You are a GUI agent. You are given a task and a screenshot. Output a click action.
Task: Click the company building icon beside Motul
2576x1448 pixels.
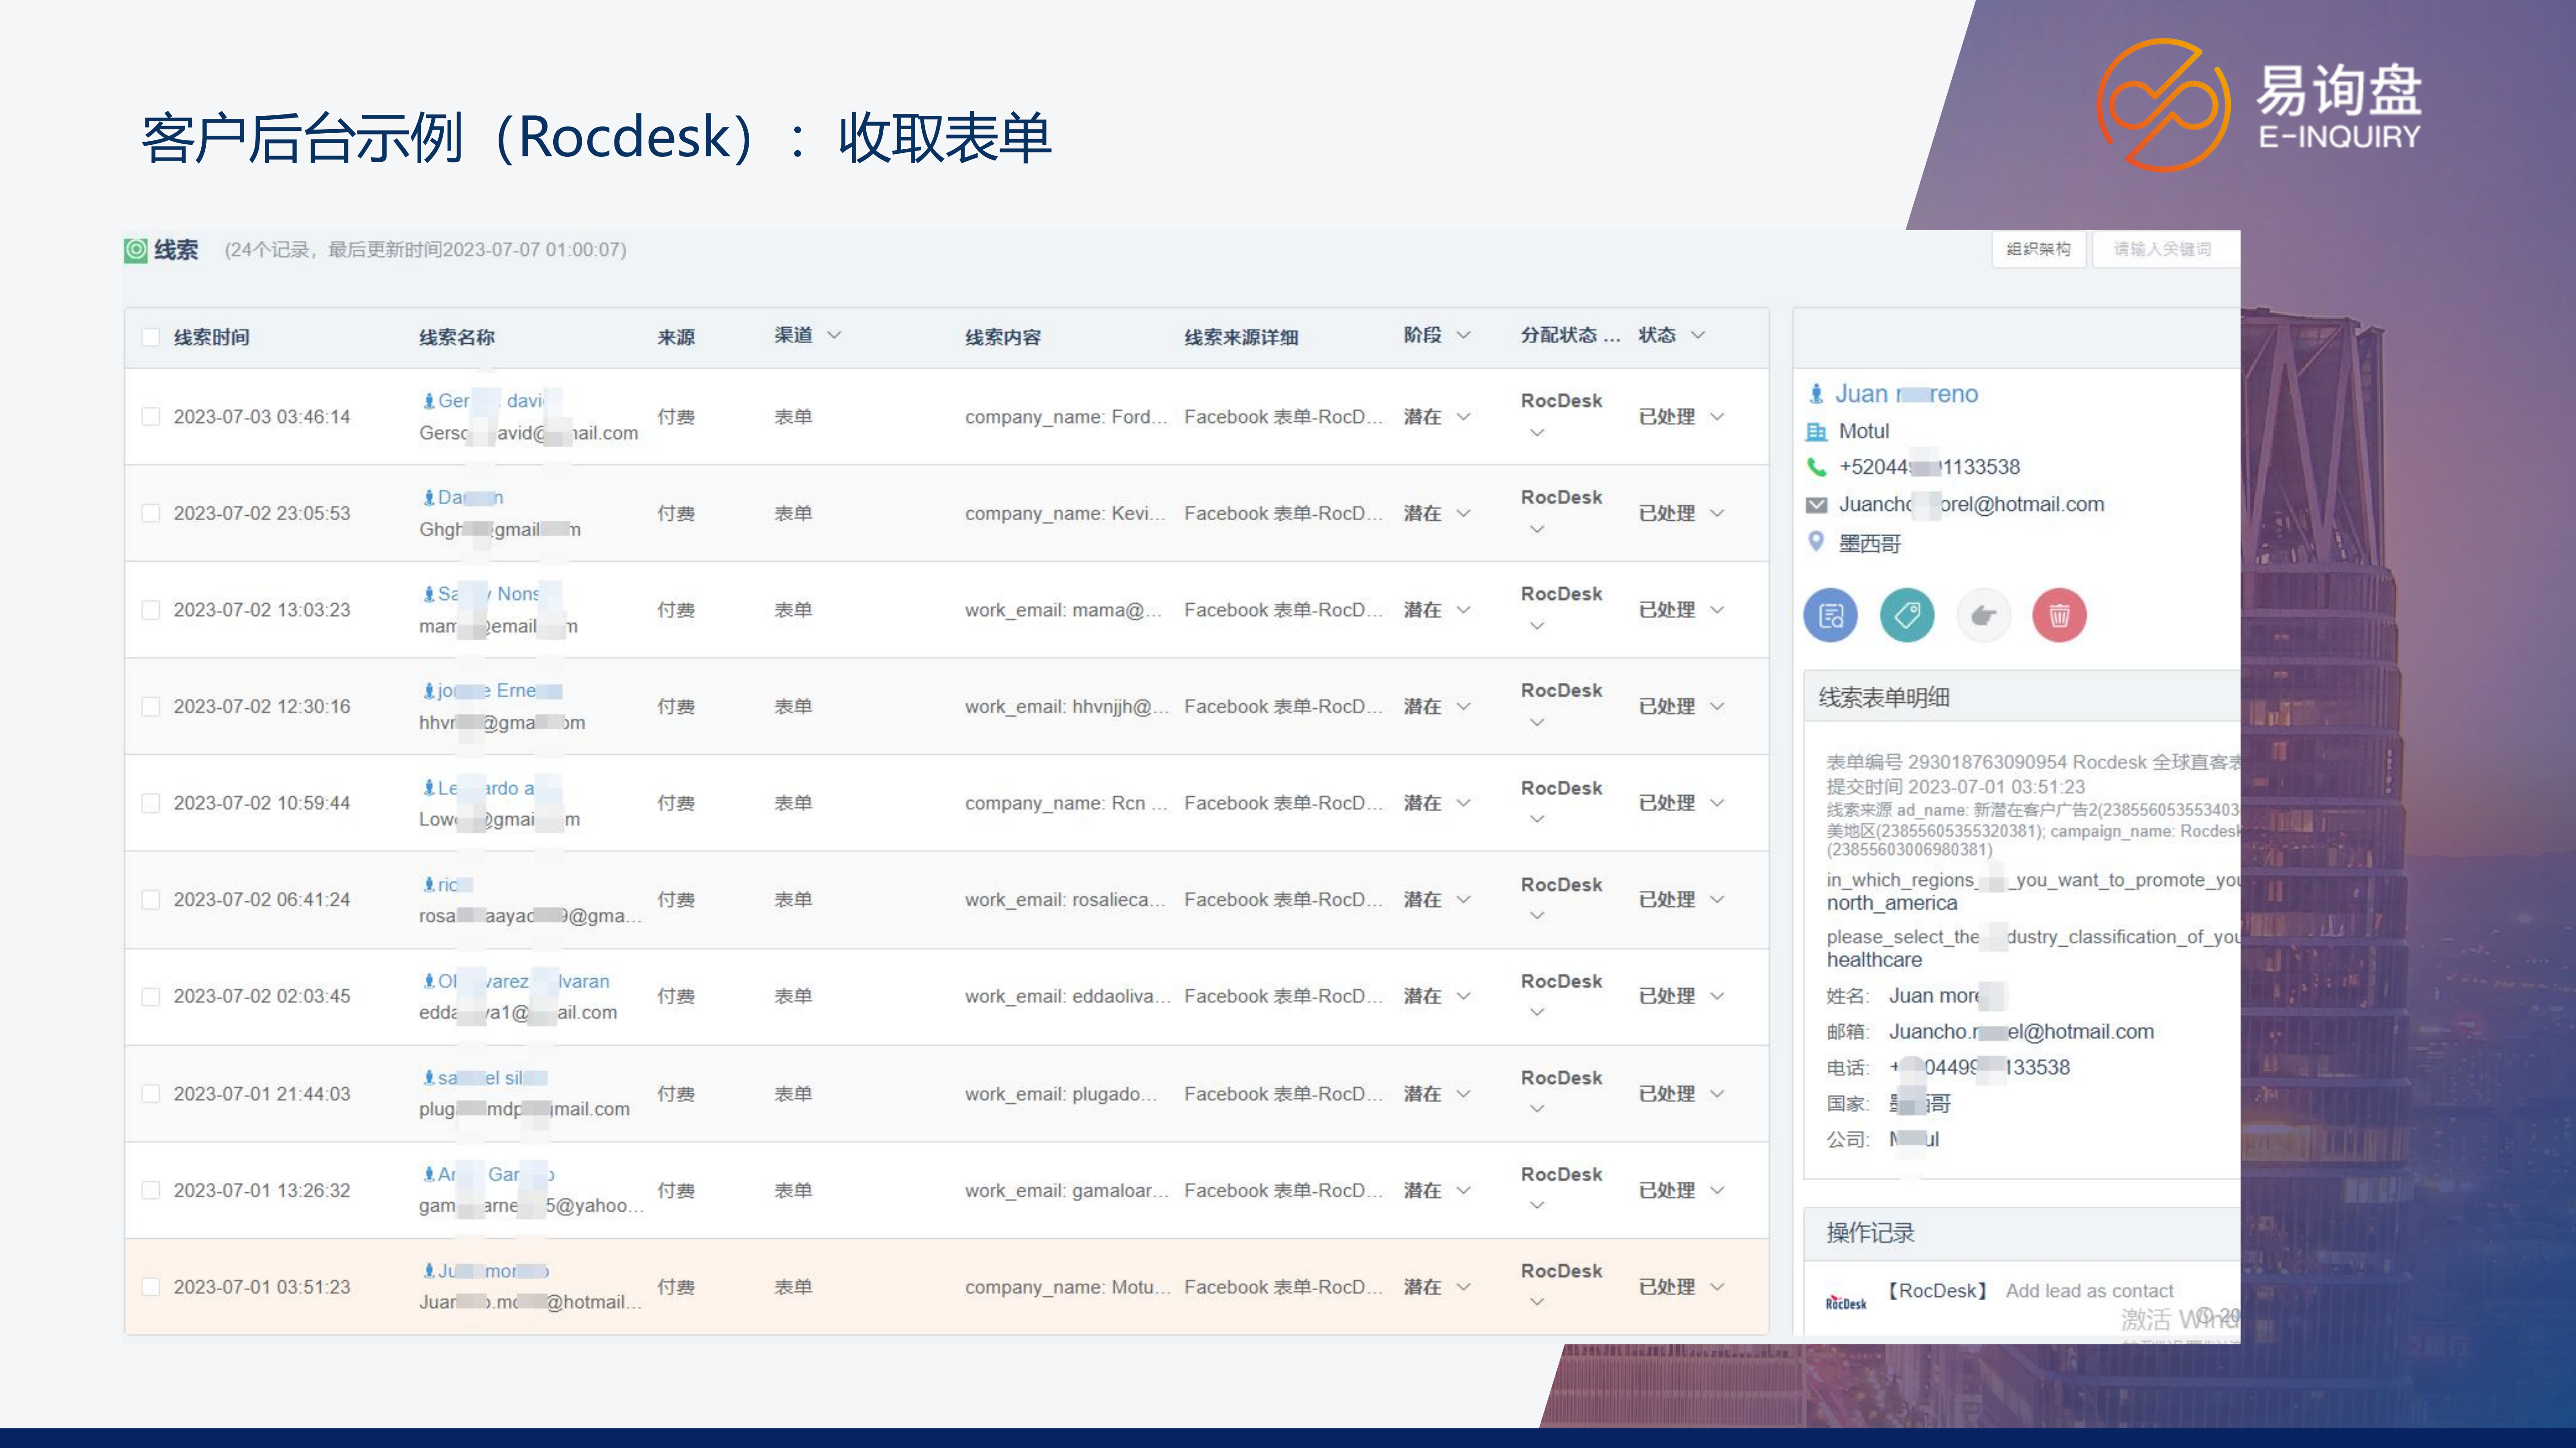[1816, 432]
